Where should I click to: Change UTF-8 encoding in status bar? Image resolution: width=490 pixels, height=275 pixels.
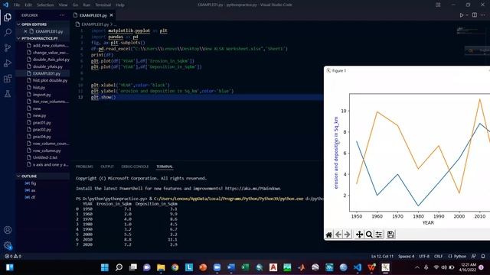click(424, 257)
